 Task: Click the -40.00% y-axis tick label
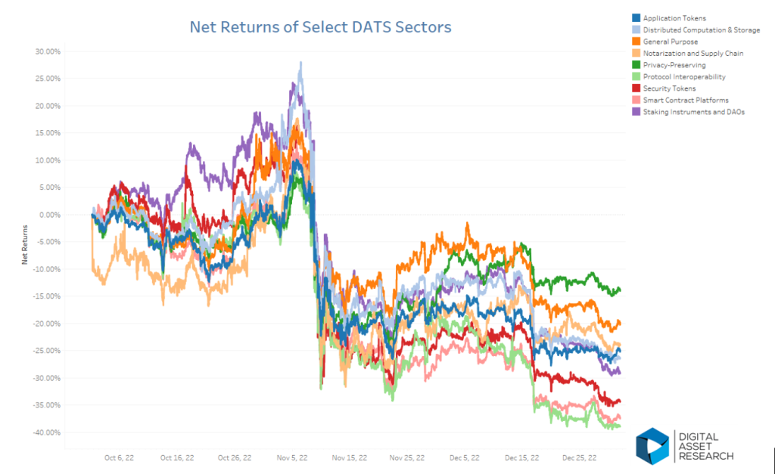pyautogui.click(x=47, y=432)
